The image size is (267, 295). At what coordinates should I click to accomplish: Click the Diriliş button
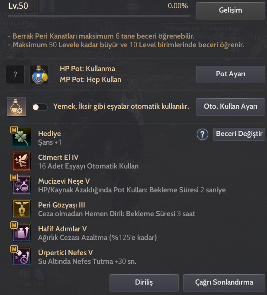click(144, 282)
